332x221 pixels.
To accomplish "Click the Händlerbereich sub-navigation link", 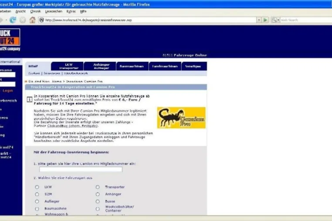I will point(76,74).
